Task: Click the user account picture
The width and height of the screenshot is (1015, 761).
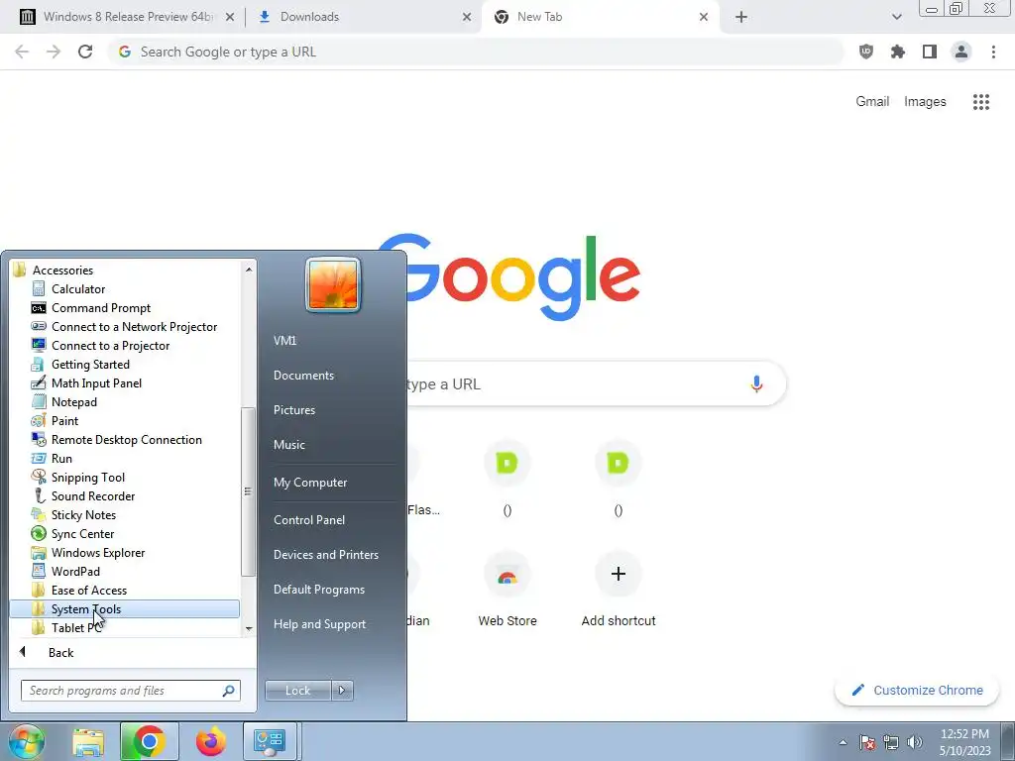Action: click(333, 284)
